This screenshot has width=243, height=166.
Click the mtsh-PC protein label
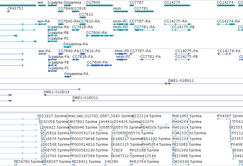(123, 57)
